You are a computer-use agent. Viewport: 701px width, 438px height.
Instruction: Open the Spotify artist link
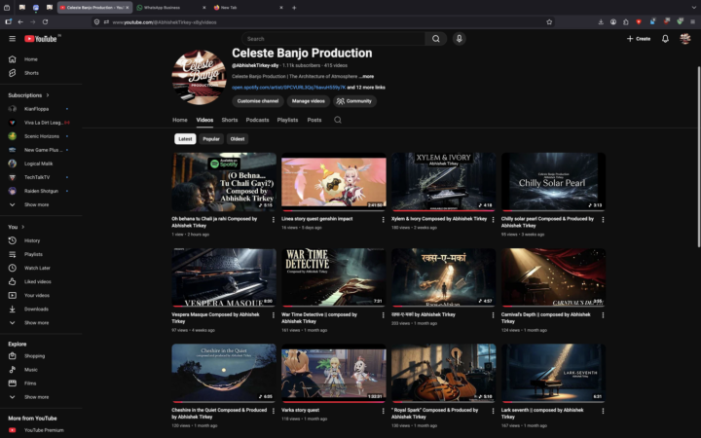point(289,88)
